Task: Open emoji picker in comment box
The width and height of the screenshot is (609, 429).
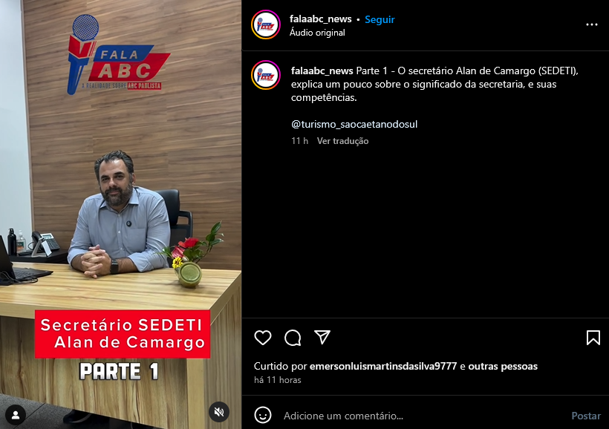Action: [x=263, y=416]
